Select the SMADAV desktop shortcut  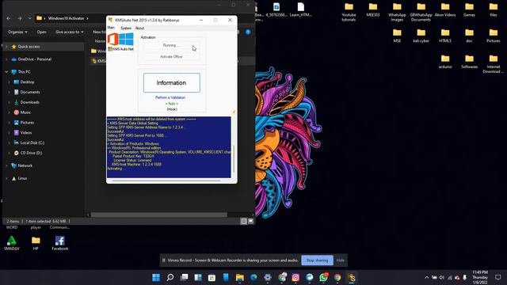click(x=12, y=243)
